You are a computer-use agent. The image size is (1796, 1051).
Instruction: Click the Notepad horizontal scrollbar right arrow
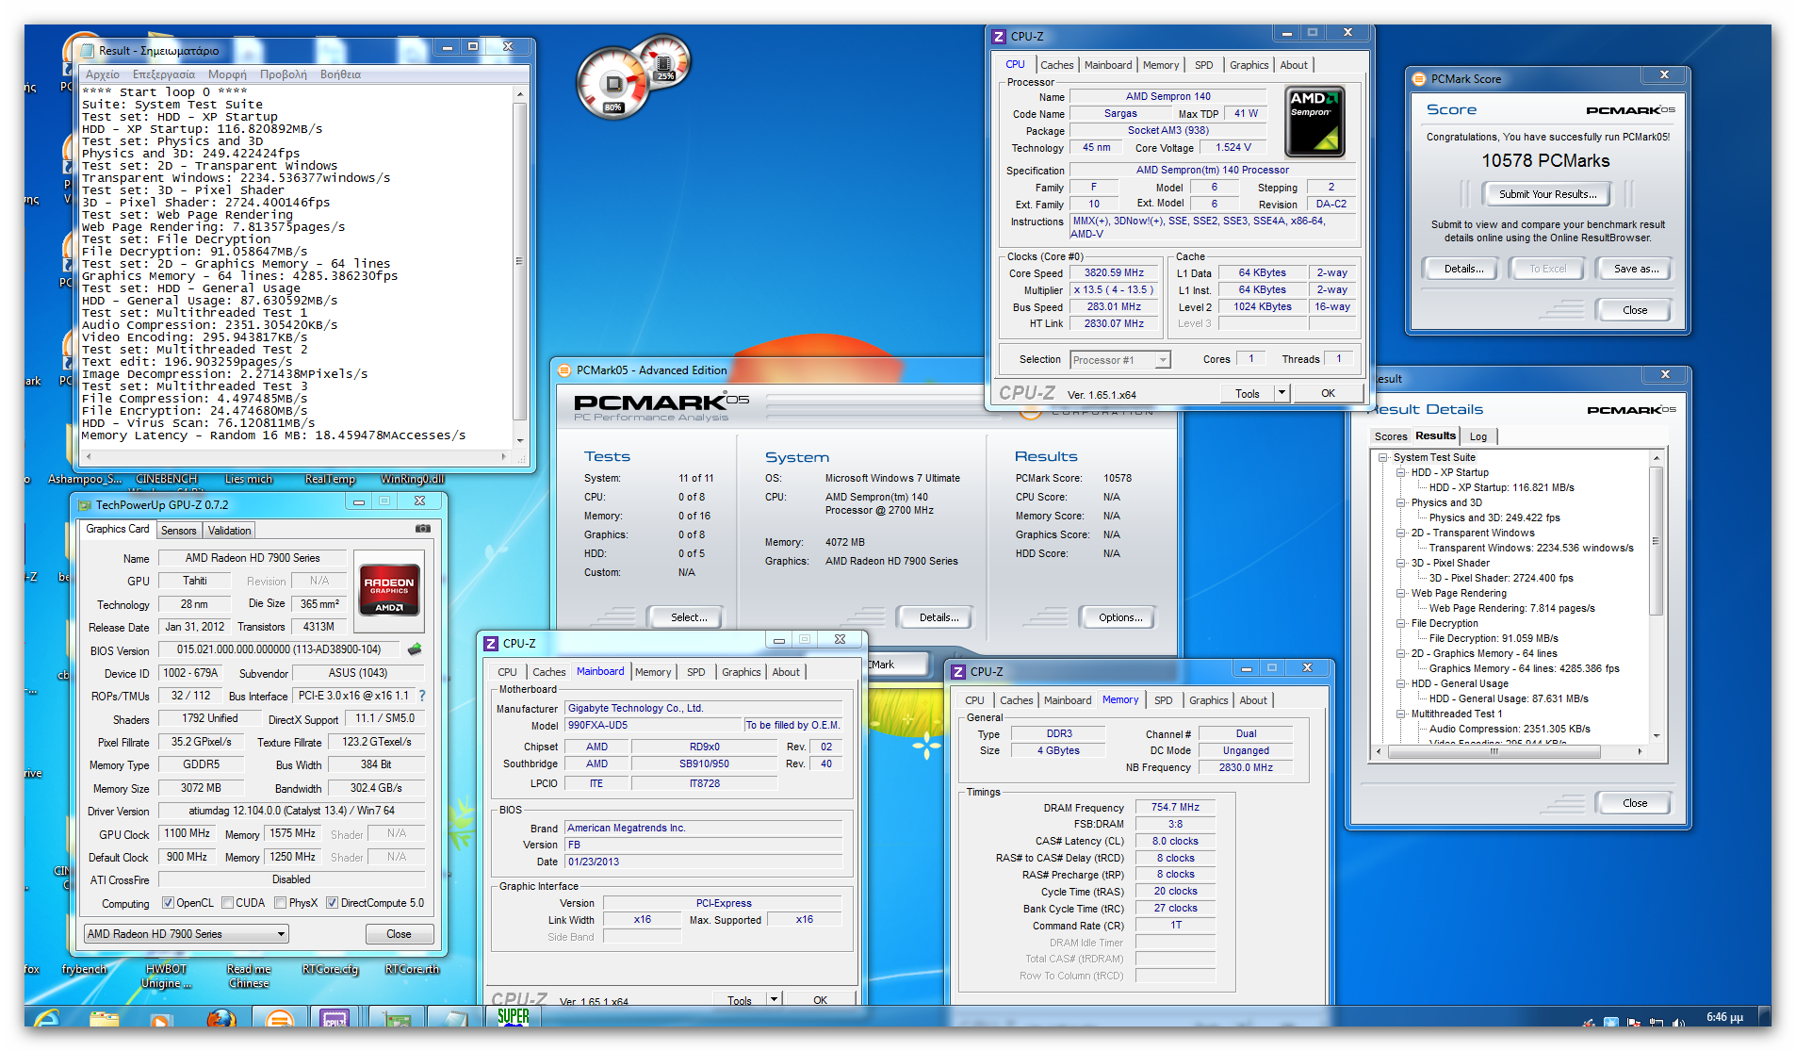coord(504,456)
